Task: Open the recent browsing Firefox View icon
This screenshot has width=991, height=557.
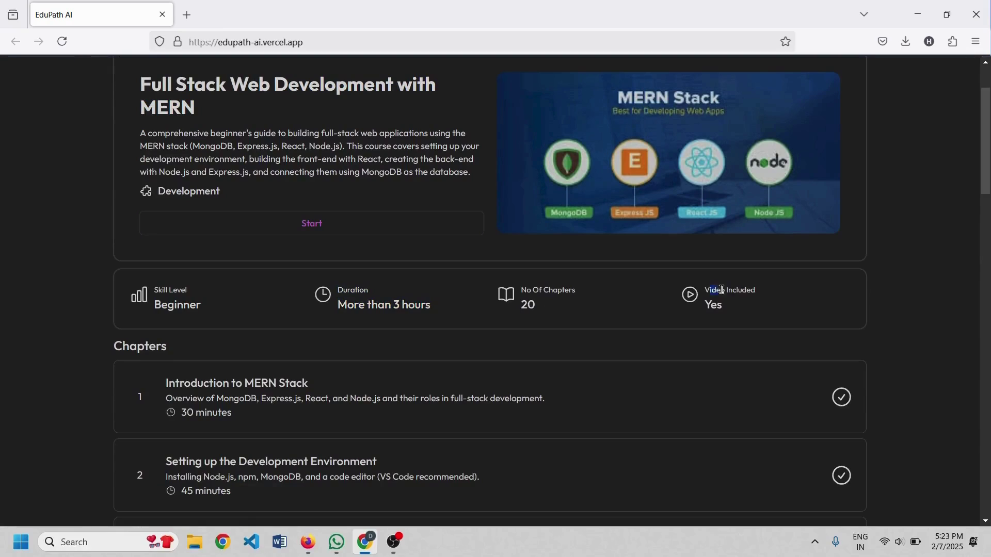Action: (13, 15)
